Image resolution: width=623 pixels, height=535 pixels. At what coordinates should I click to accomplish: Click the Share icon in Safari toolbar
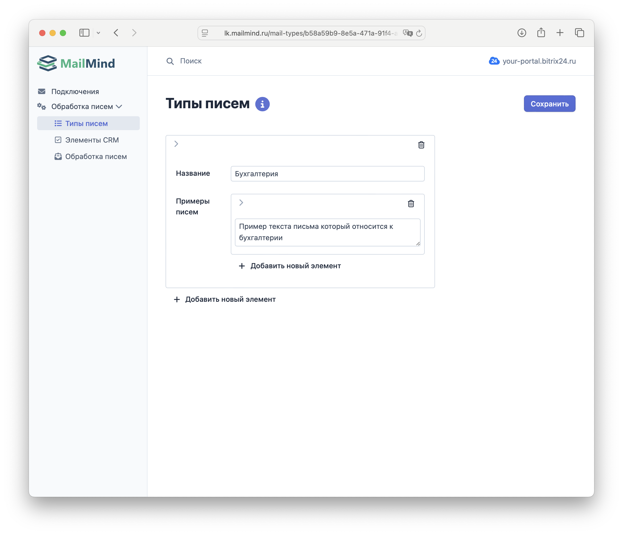pyautogui.click(x=541, y=32)
